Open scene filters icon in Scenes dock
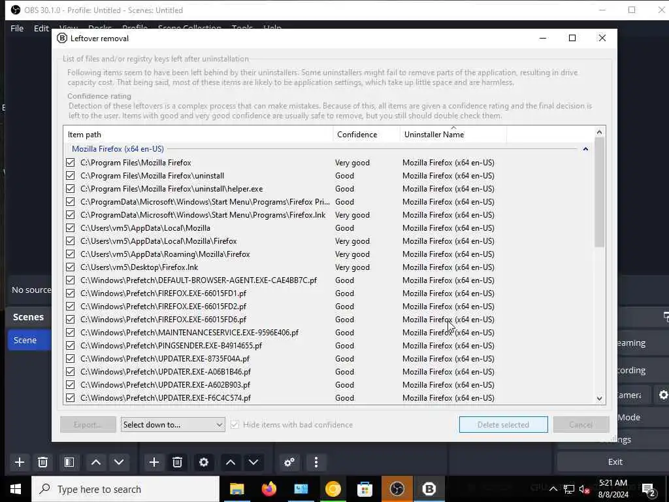 click(x=69, y=462)
